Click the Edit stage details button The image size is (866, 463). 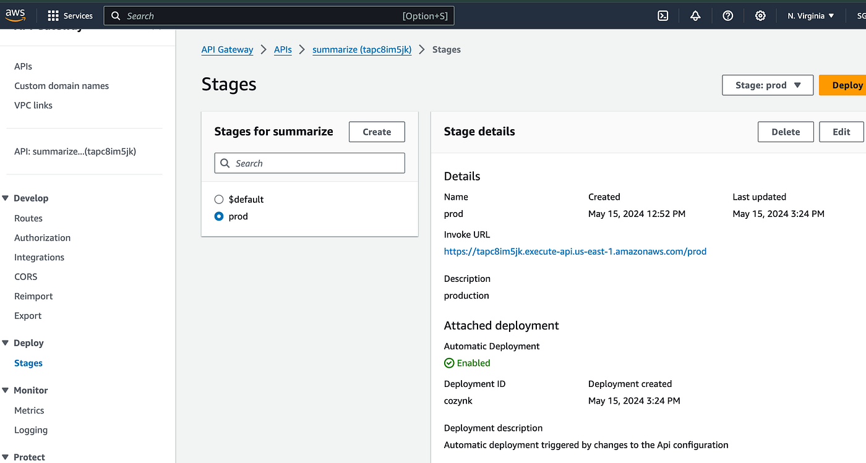841,132
